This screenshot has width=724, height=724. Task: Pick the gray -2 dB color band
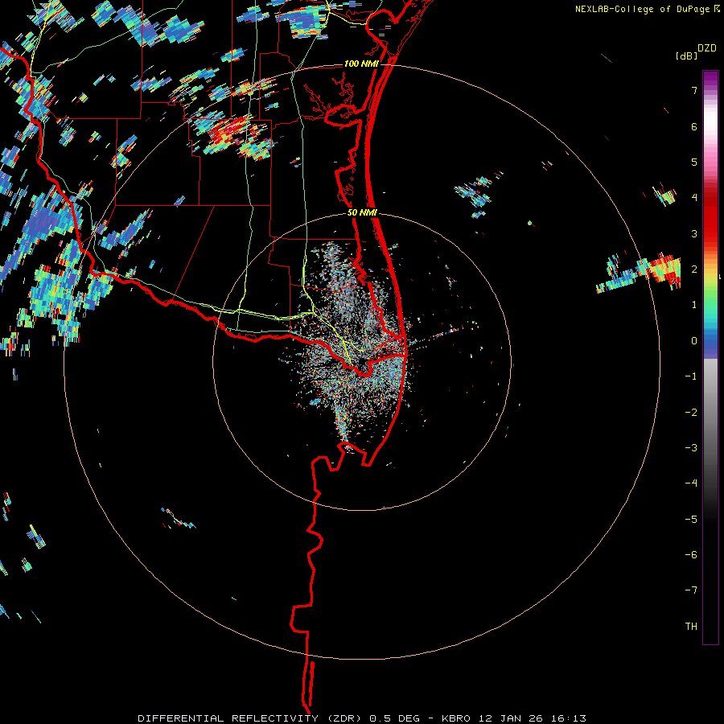710,413
